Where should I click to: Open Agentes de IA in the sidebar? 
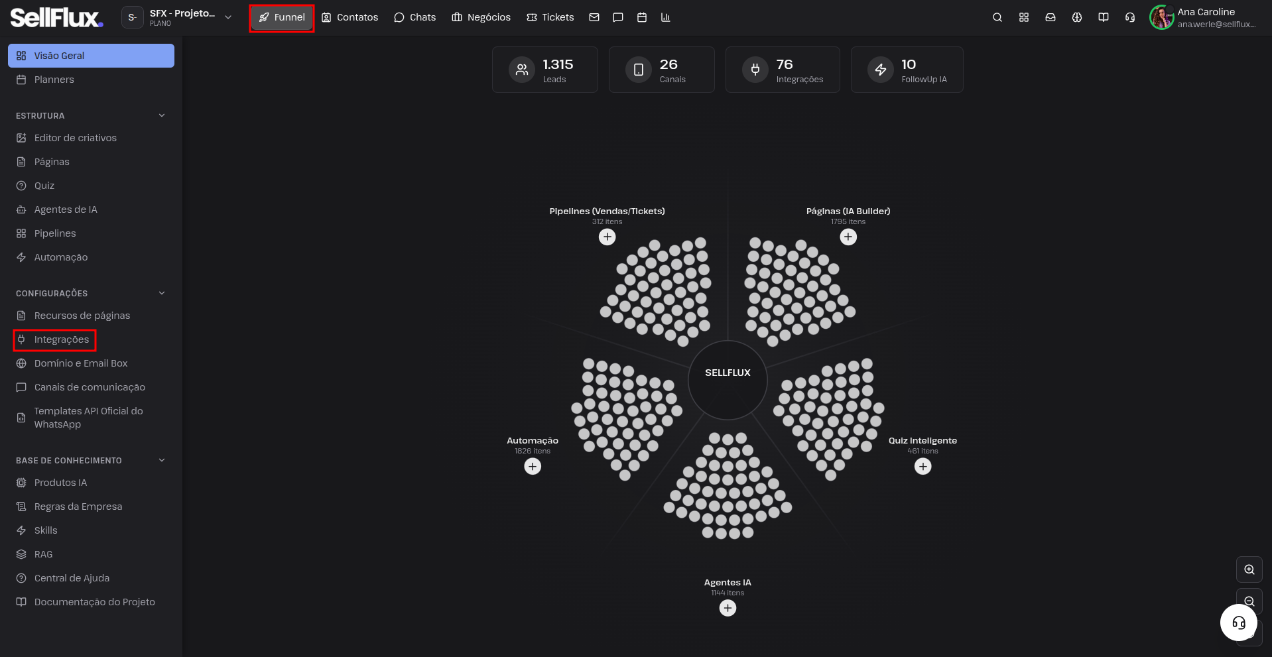(92, 209)
